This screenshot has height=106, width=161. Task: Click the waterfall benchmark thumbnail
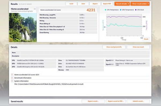pyautogui.click(x=23, y=28)
